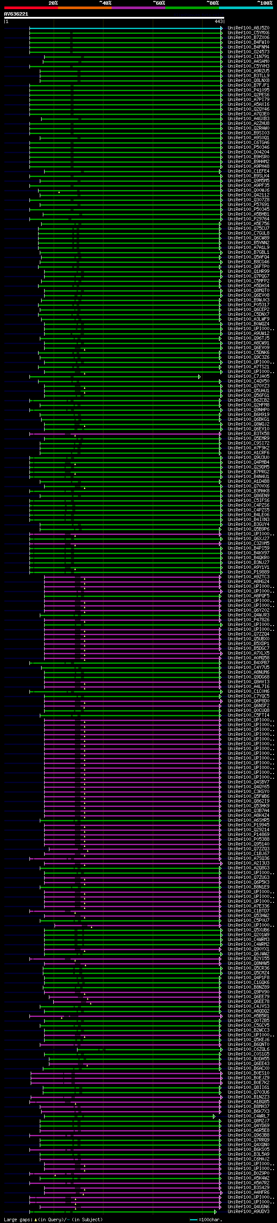This screenshot has width=277, height=1223.
Task: Open hit UniRef100_P19945
Action: 248,825
